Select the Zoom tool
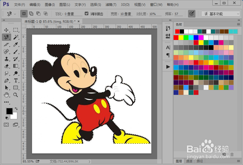The width and height of the screenshot is (243, 165). [16, 95]
